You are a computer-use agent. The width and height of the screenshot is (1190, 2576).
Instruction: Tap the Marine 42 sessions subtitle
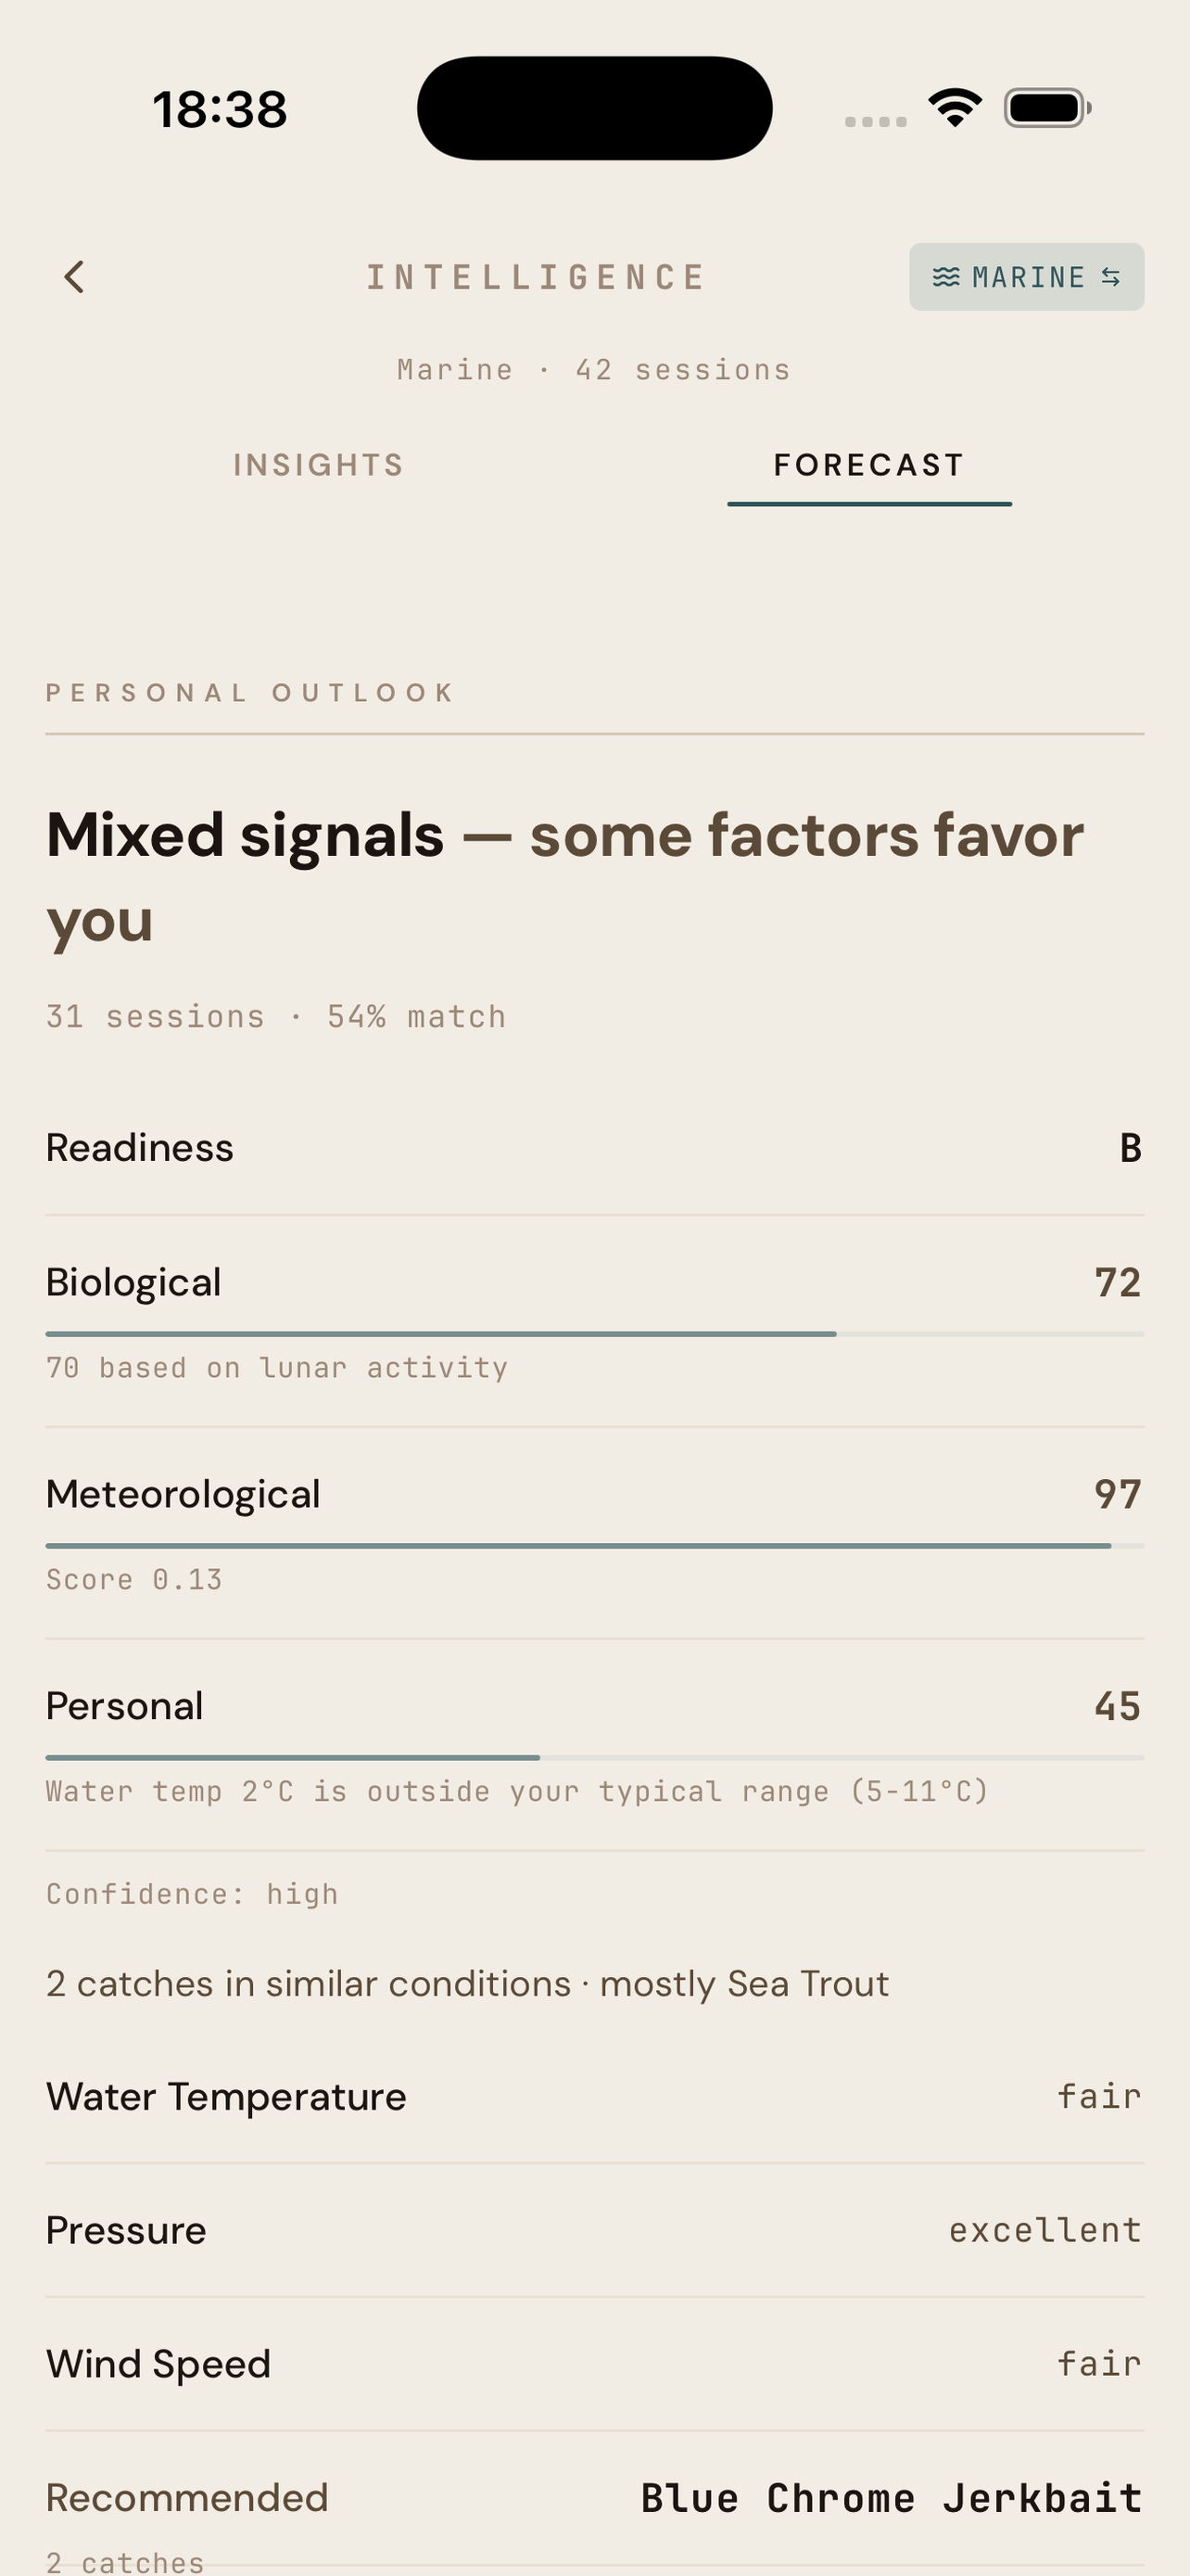(x=594, y=370)
